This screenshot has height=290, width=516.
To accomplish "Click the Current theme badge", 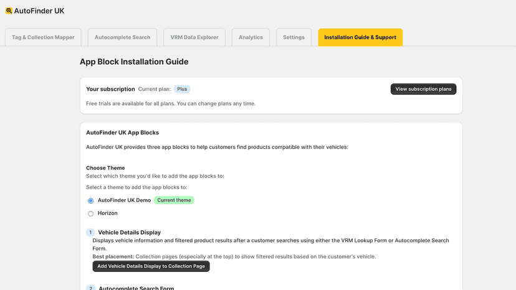I will 174,200.
